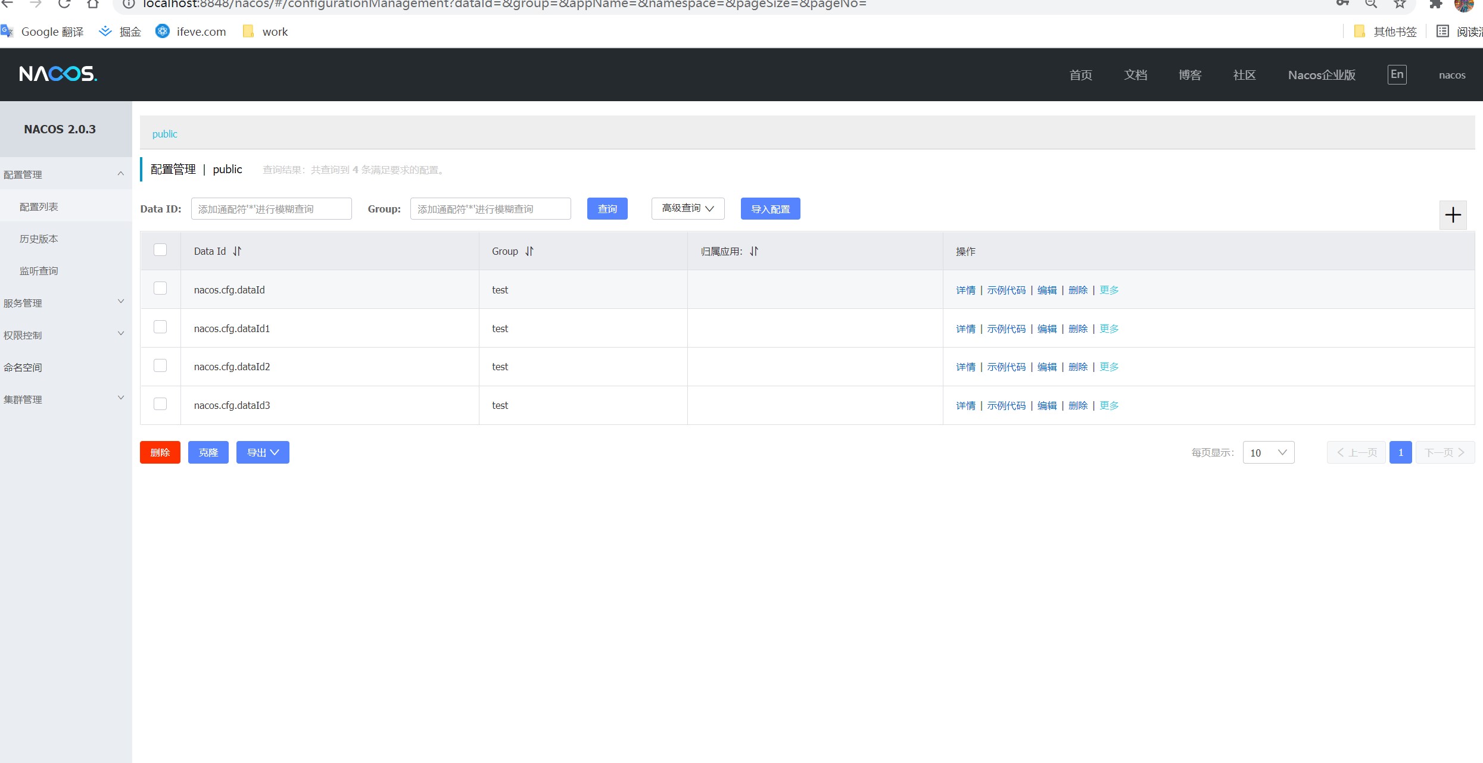Reload the page using the browser refresh icon
1483x763 pixels.
click(x=64, y=4)
